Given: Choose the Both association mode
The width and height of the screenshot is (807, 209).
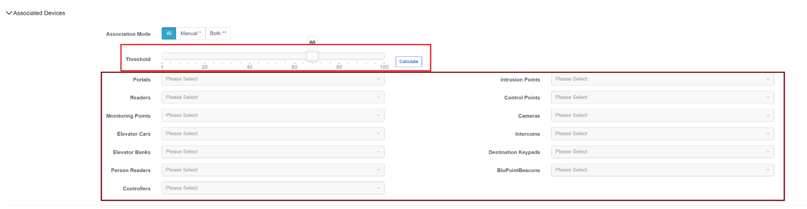Looking at the screenshot, I should (x=218, y=34).
